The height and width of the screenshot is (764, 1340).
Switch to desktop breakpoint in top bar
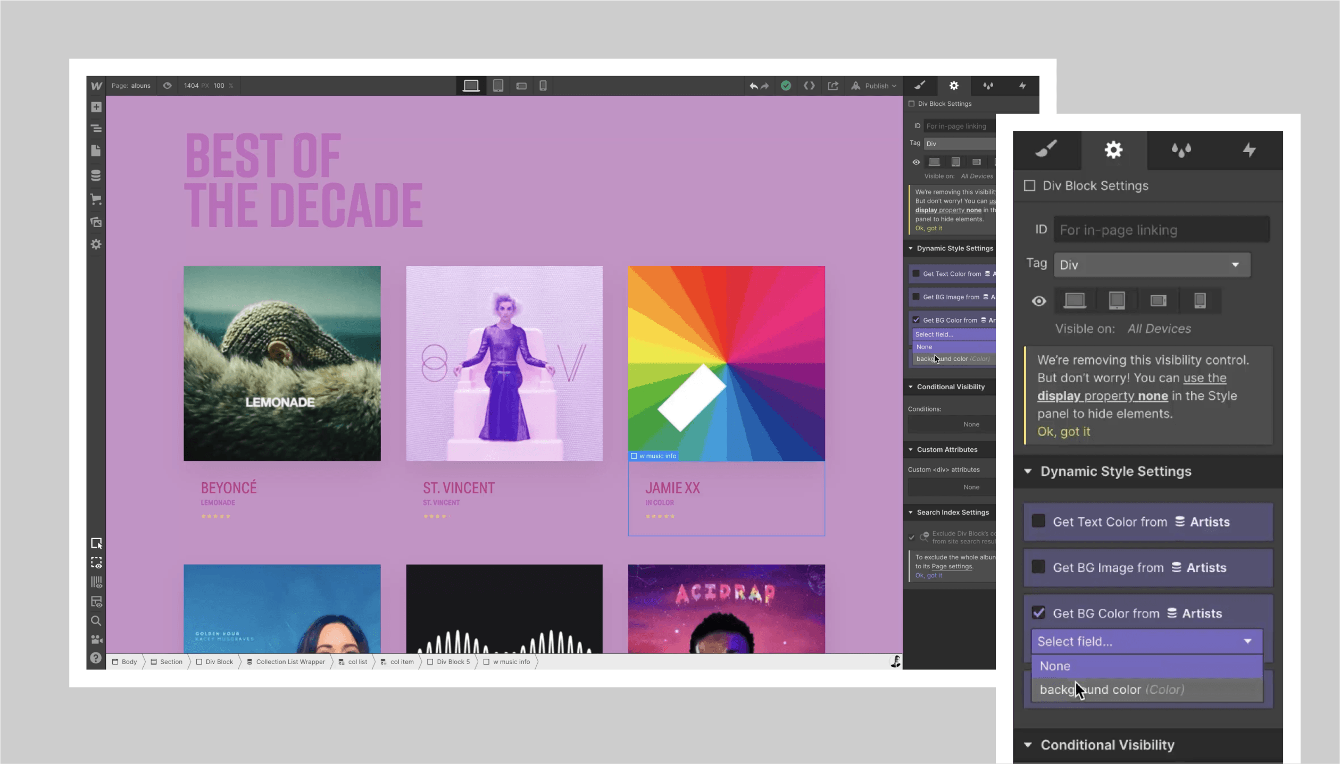471,86
